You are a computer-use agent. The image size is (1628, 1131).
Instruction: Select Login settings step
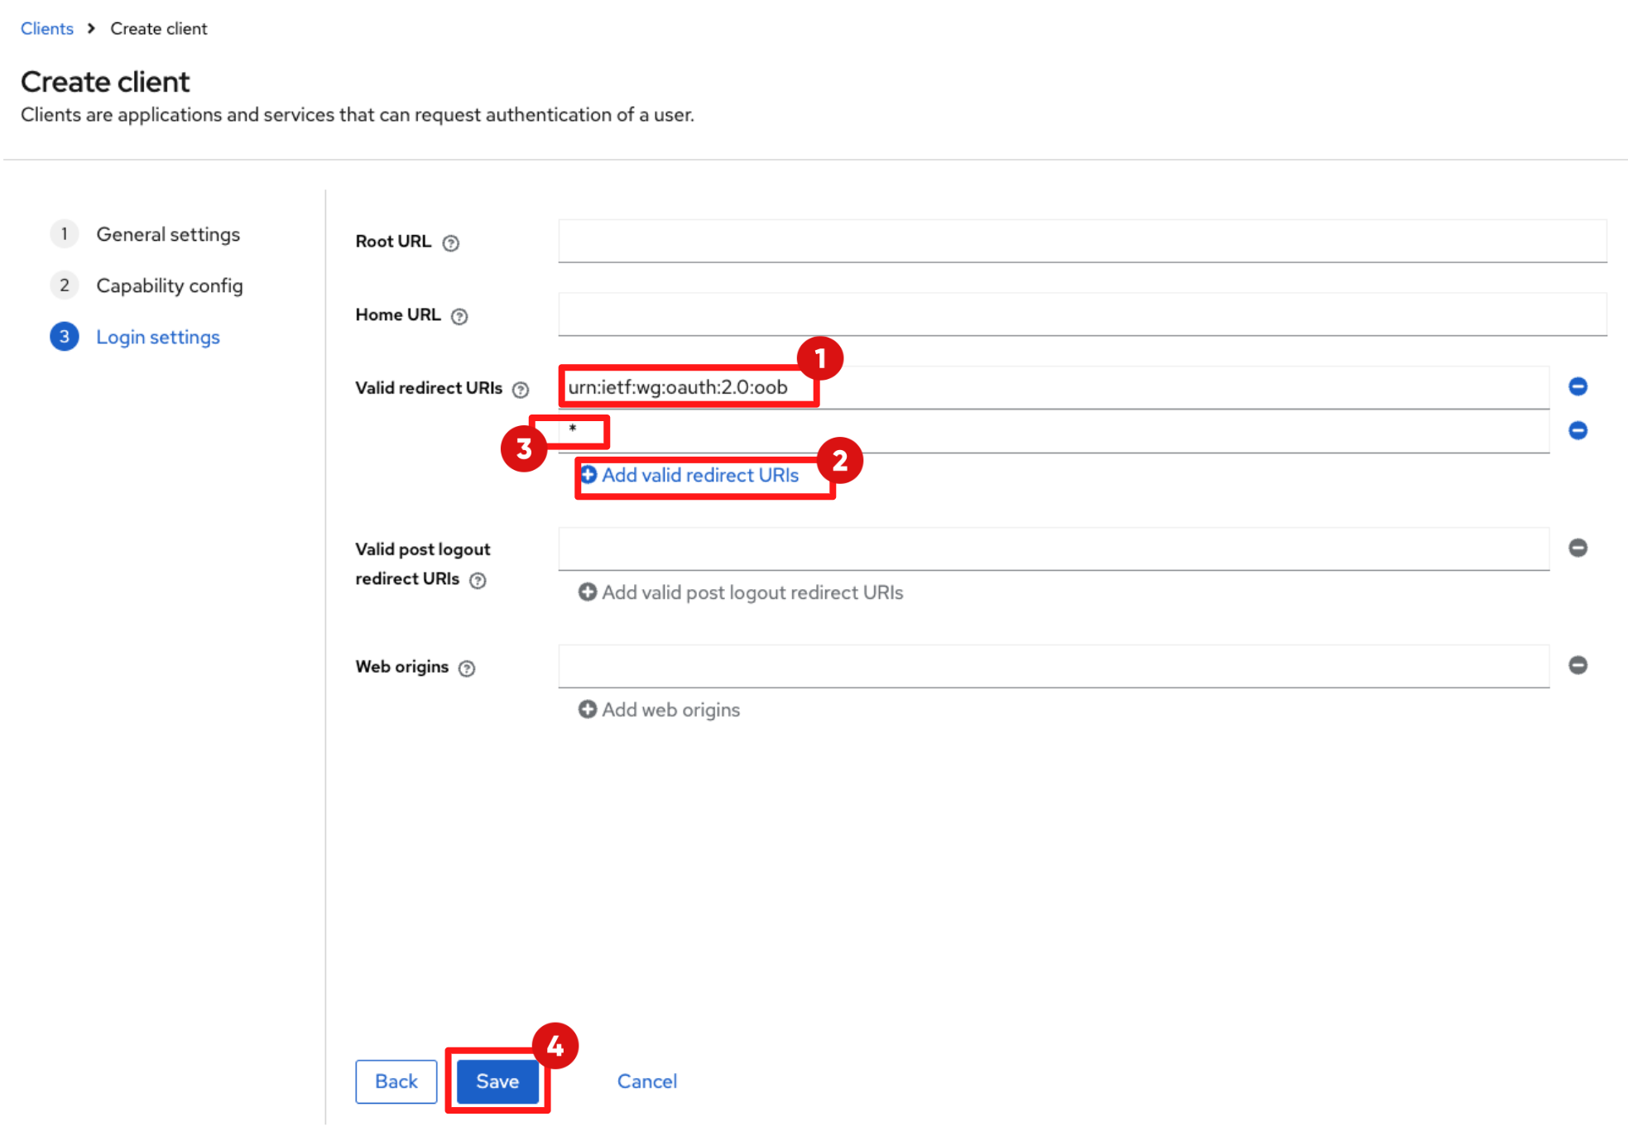[157, 337]
